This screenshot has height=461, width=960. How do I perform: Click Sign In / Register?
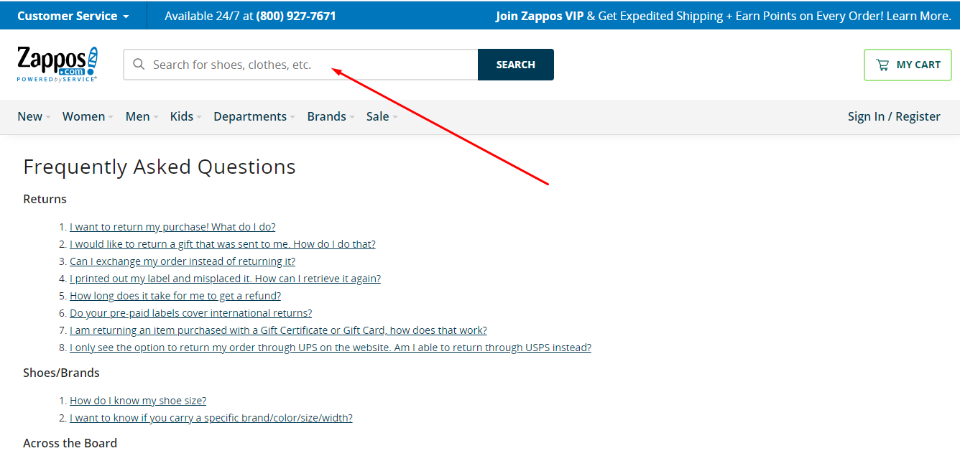point(893,116)
